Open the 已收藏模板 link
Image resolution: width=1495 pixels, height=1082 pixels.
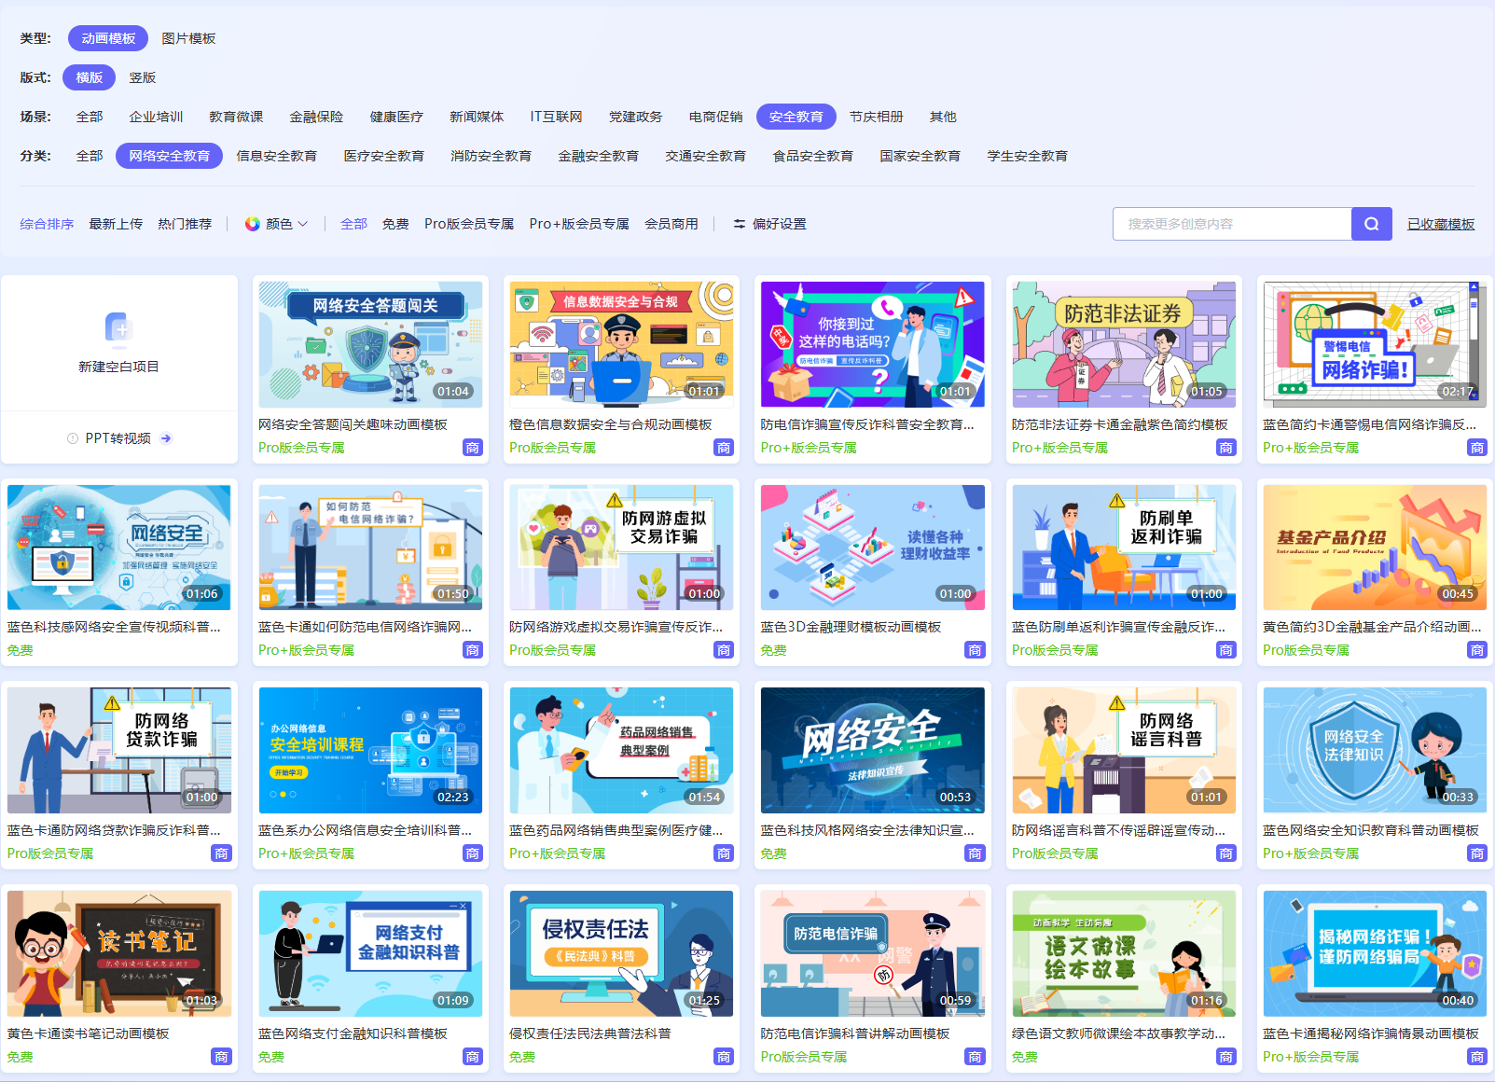[x=1441, y=224]
